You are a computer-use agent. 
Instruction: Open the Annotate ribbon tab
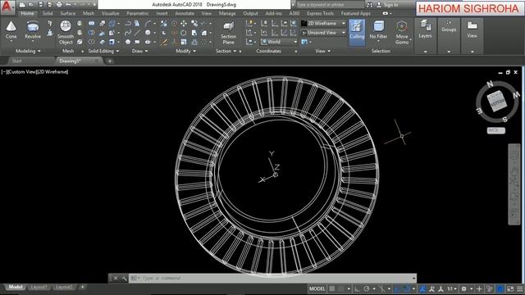185,13
